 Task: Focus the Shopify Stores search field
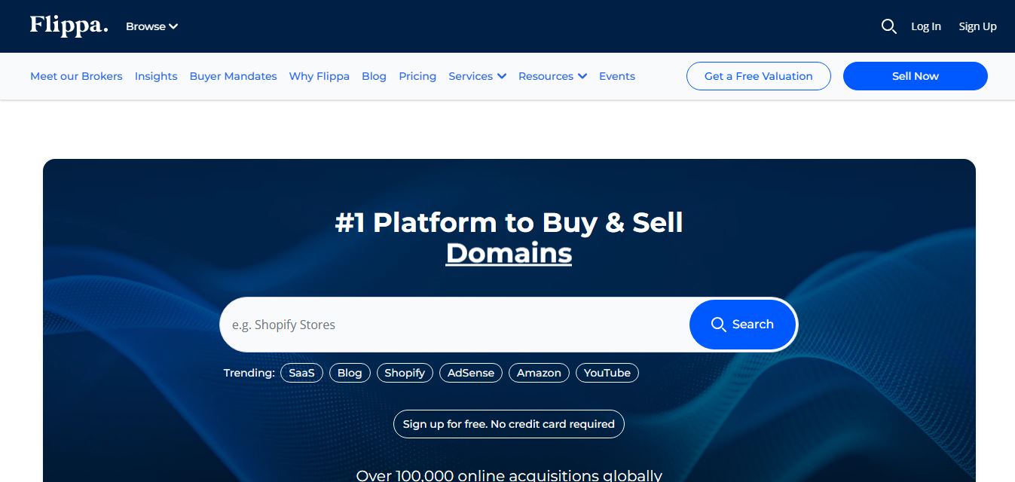pos(452,325)
